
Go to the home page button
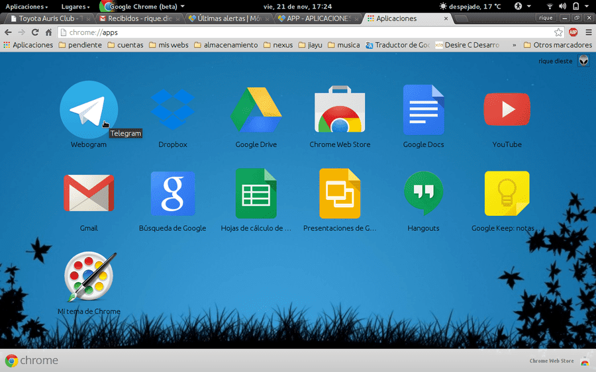click(48, 32)
